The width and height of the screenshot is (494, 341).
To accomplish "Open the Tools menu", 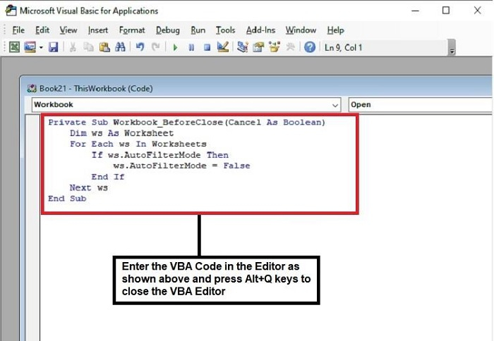I will [225, 30].
